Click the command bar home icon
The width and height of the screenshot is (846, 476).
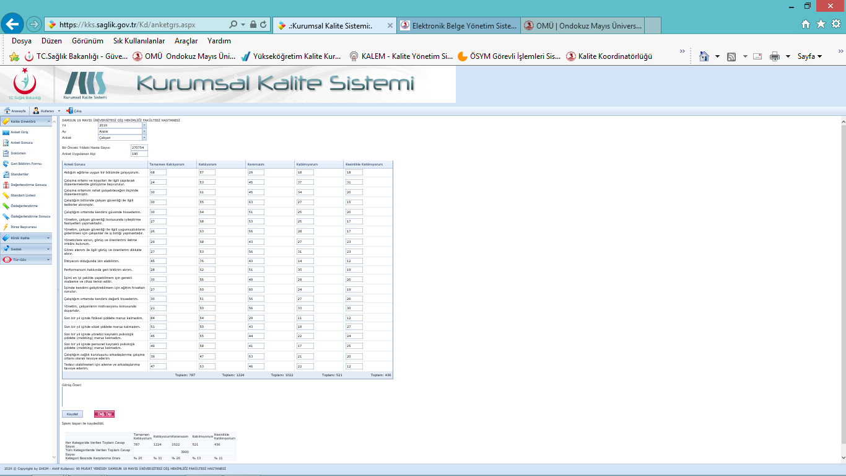pyautogui.click(x=704, y=56)
